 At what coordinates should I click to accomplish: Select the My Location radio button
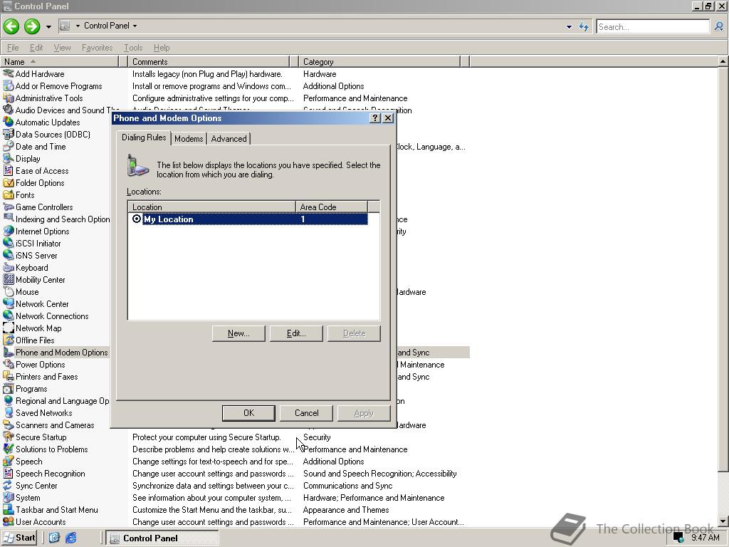click(x=137, y=219)
